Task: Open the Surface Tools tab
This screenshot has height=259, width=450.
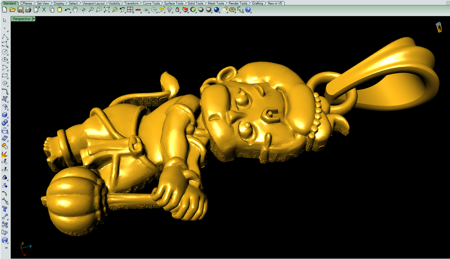Action: pos(174,3)
